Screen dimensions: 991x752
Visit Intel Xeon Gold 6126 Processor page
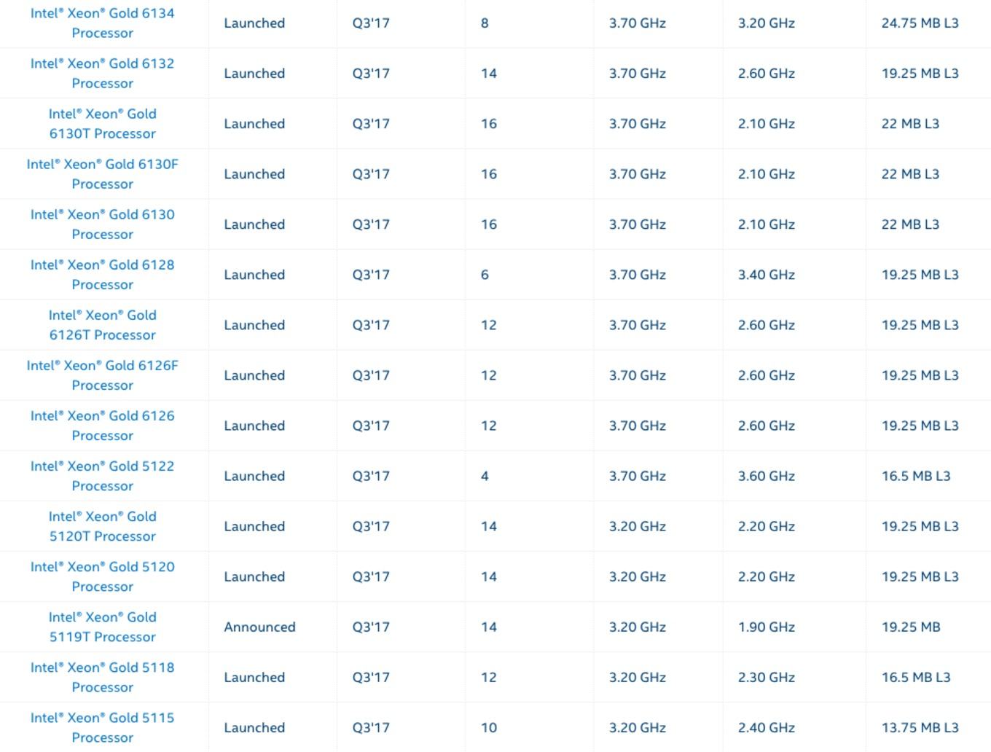[x=103, y=426]
